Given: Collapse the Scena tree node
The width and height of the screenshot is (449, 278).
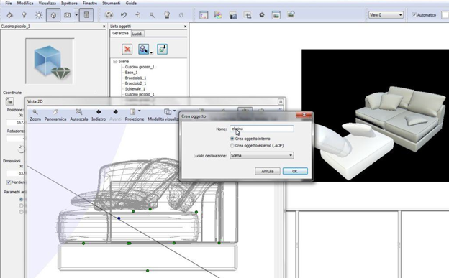Looking at the screenshot, I should (x=115, y=62).
